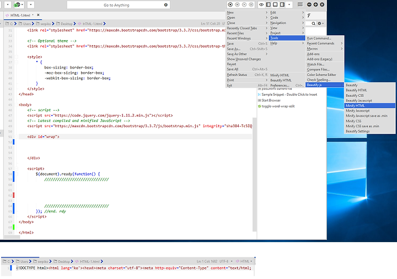This screenshot has height=279, width=397.
Task: Open the Navigation submenu
Action: 287,23
